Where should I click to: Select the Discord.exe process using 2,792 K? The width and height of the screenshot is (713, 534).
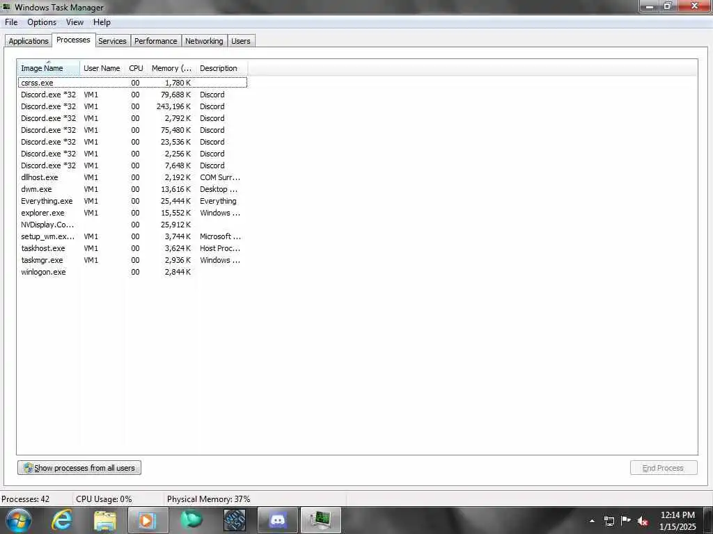pos(132,118)
